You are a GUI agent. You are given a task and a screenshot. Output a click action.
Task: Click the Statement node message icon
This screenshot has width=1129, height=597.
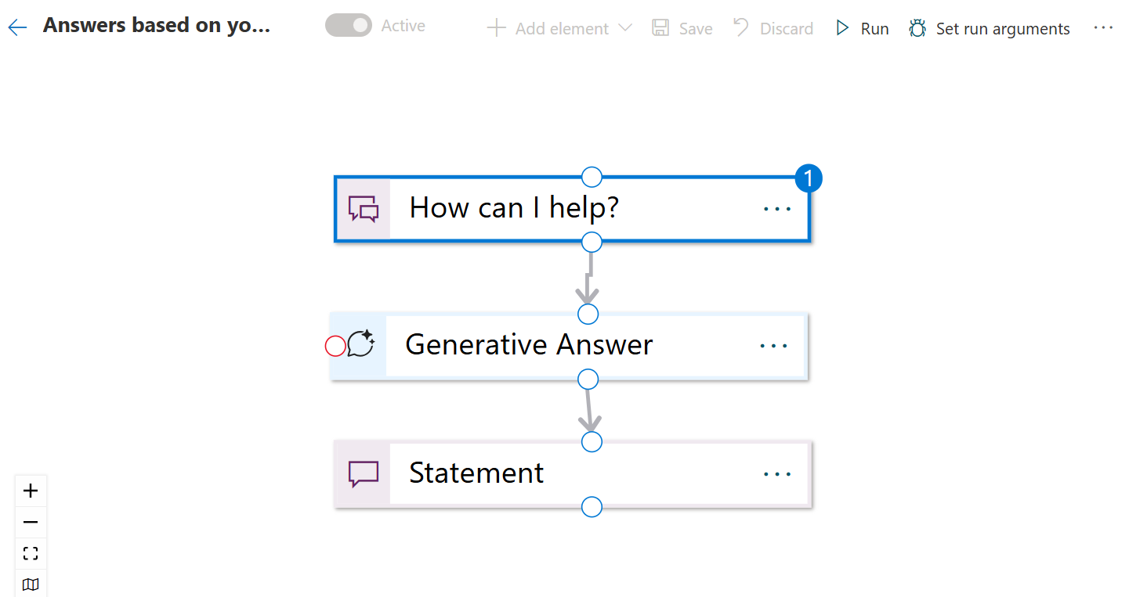click(363, 473)
